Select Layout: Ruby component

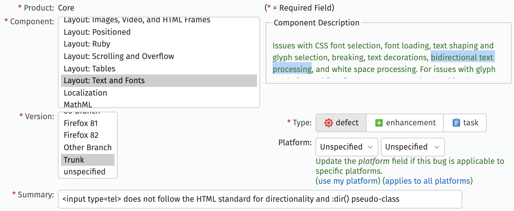(87, 44)
